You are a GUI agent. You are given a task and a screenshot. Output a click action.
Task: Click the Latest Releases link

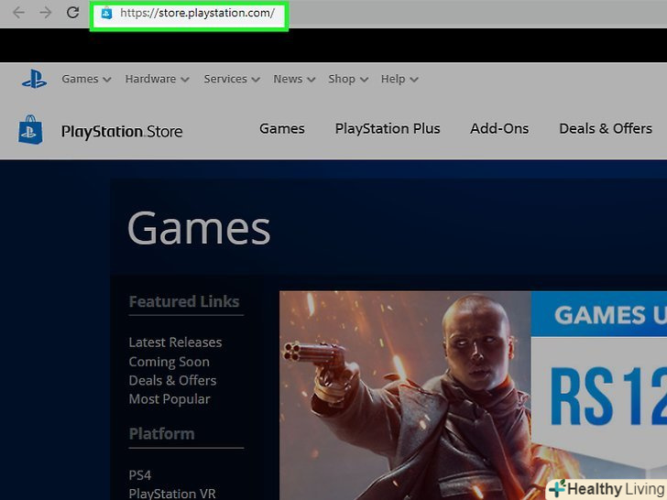[x=175, y=342]
